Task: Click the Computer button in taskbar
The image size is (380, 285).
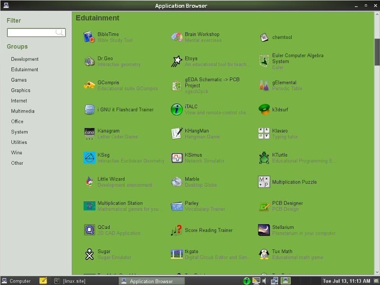Action: pos(16,281)
